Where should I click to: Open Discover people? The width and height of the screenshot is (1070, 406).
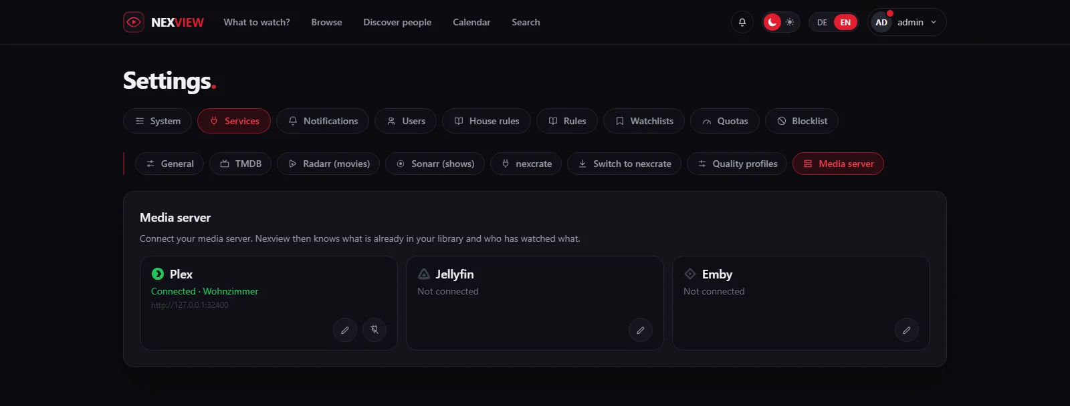click(x=397, y=22)
